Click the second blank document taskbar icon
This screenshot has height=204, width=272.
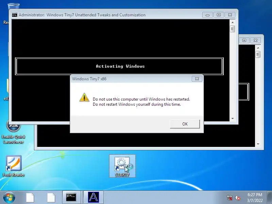point(51,198)
